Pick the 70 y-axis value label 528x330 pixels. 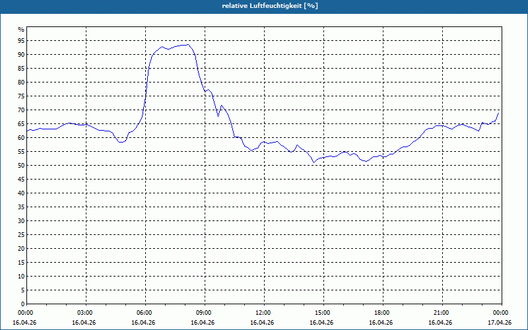pos(21,110)
